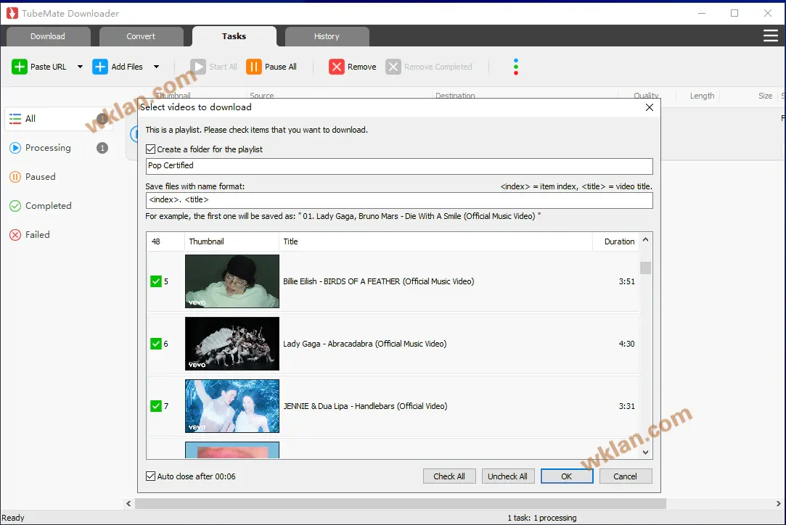
Task: Filter by Paused tasks
Action: (x=40, y=177)
